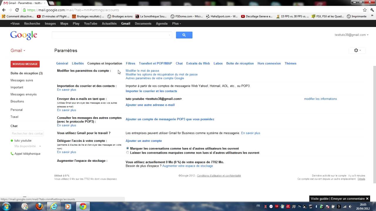Viewport: 376px width, 211px height.
Task: Open the 'Filtres' settings tab
Action: pos(130,63)
